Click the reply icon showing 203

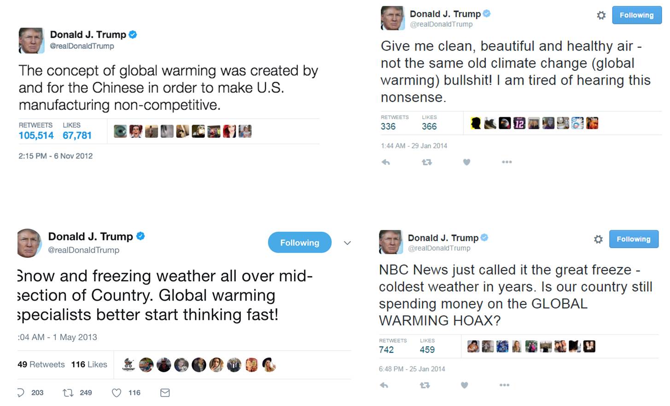coord(21,393)
